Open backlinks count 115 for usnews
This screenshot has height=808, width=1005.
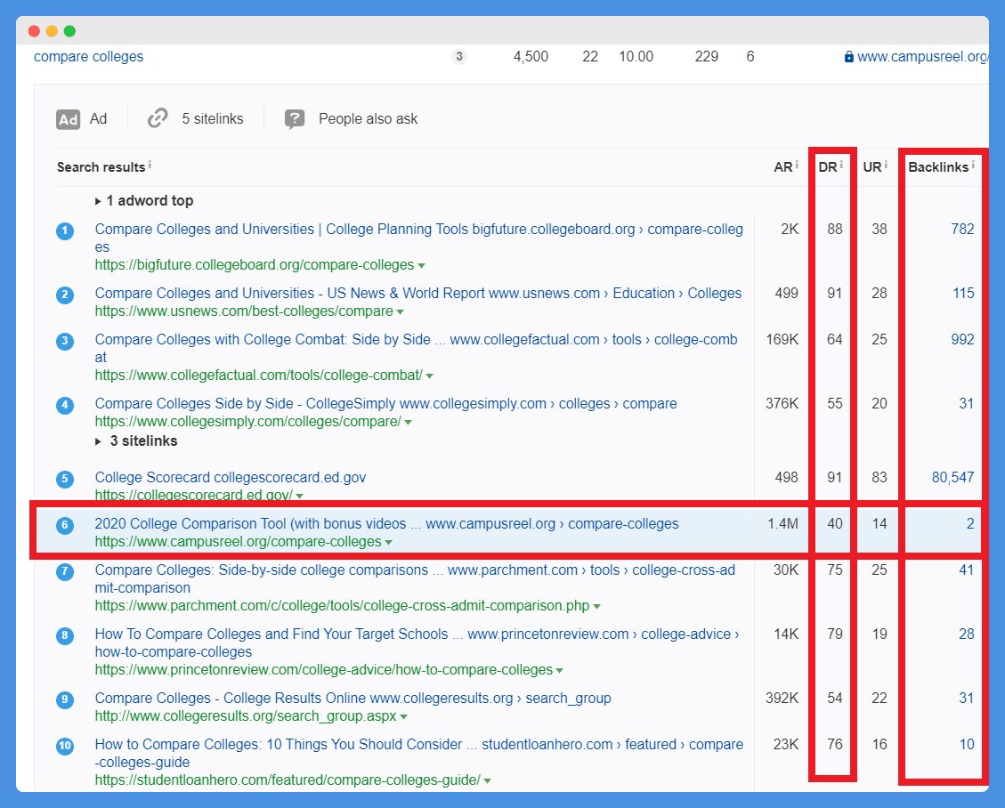(963, 294)
